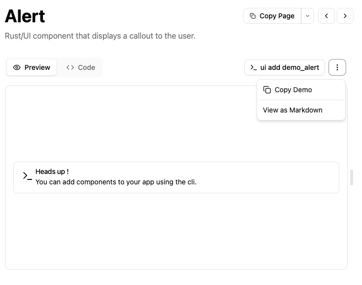The image size is (362, 285).
Task: Click the copy icon beside Copy Demo
Action: [267, 90]
